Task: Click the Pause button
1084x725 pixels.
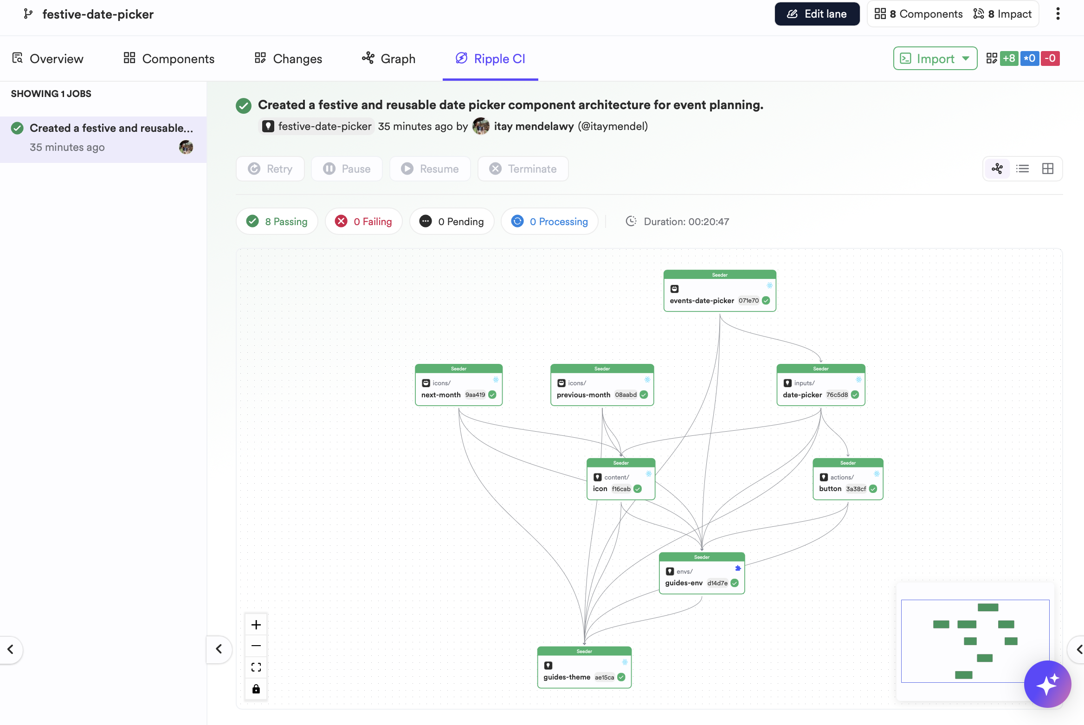Action: [x=347, y=169]
